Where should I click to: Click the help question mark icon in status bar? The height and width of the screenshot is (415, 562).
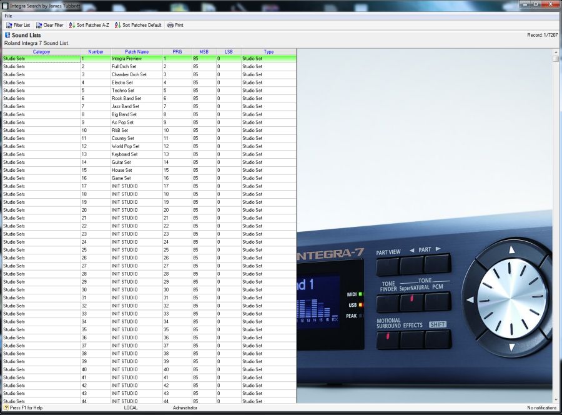tap(6, 407)
